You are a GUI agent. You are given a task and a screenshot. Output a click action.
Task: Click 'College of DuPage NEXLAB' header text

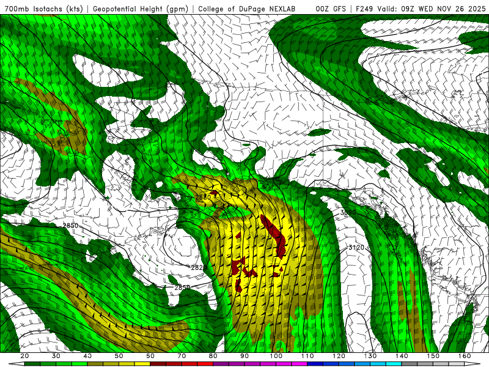[247, 9]
